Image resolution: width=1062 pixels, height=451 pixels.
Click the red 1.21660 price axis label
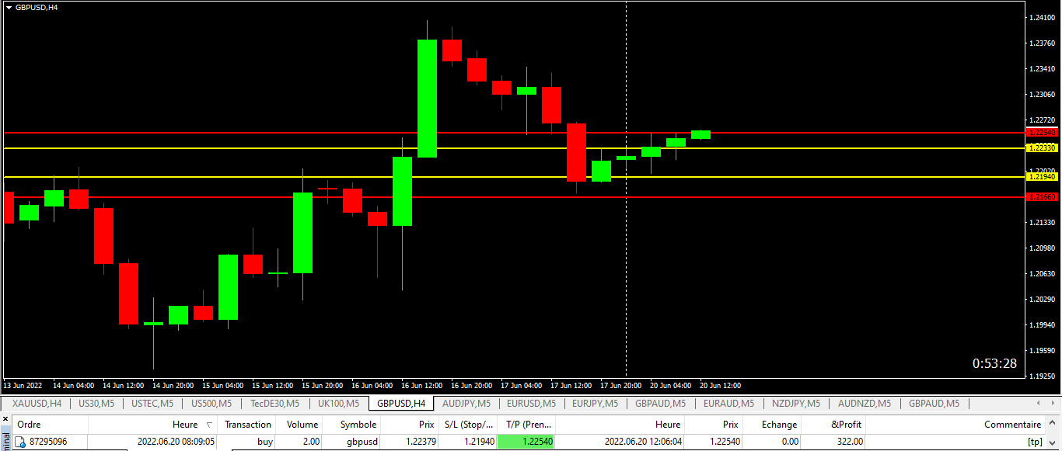pos(1043,197)
